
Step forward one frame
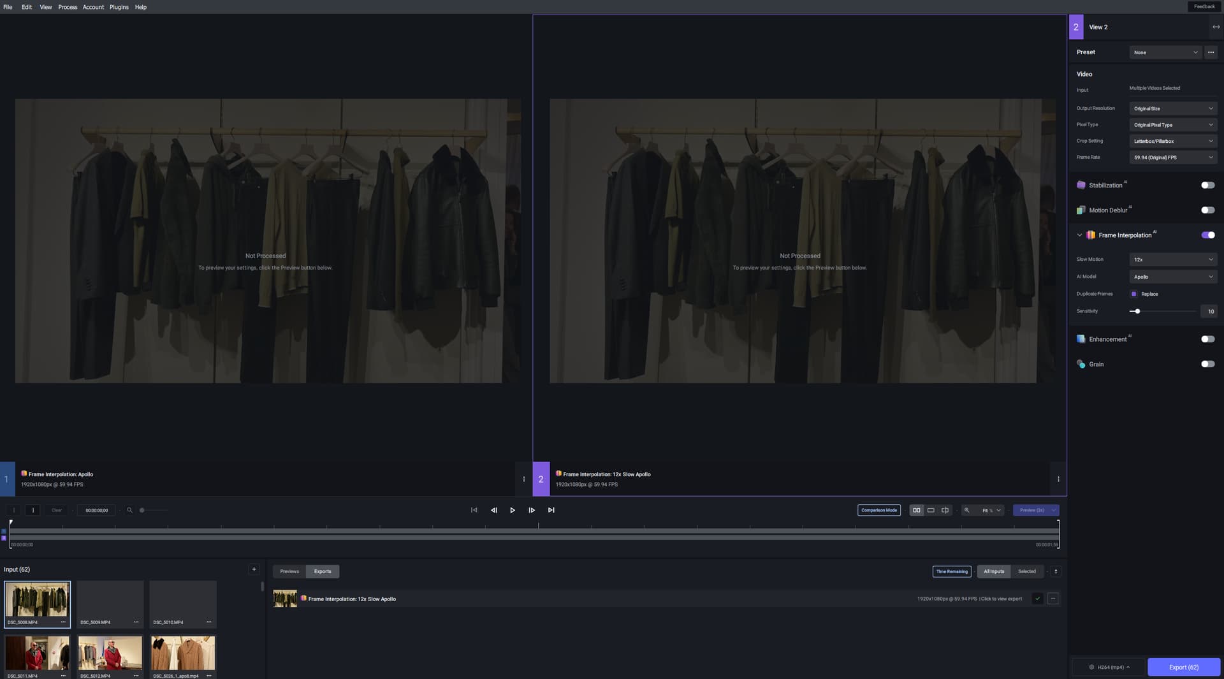tap(532, 510)
